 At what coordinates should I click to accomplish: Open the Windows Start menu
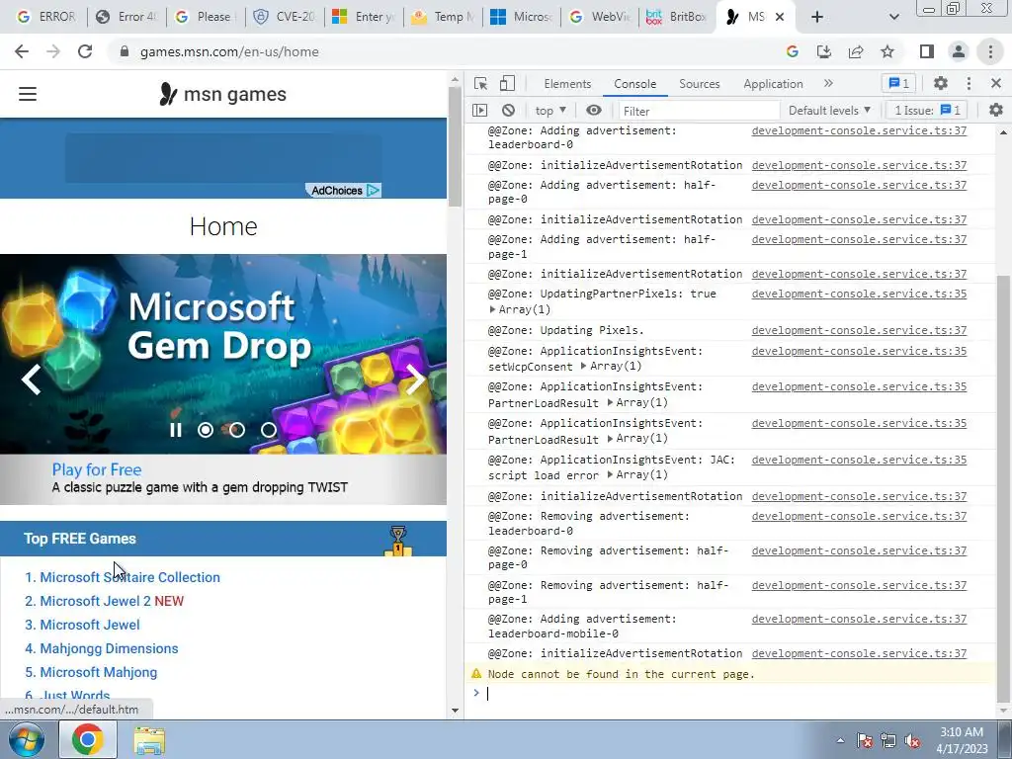pos(27,739)
